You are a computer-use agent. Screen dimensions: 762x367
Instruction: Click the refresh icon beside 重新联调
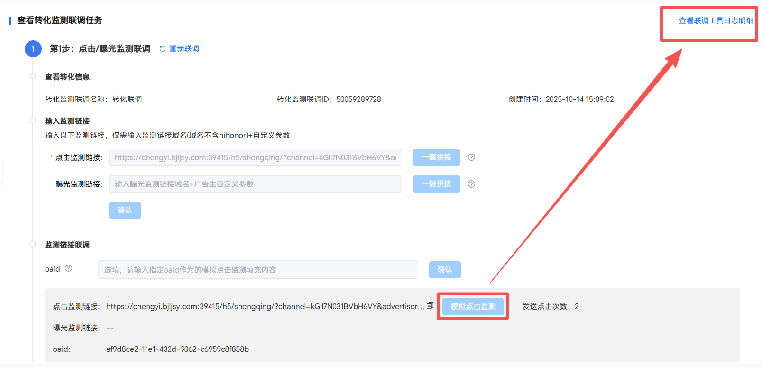163,49
